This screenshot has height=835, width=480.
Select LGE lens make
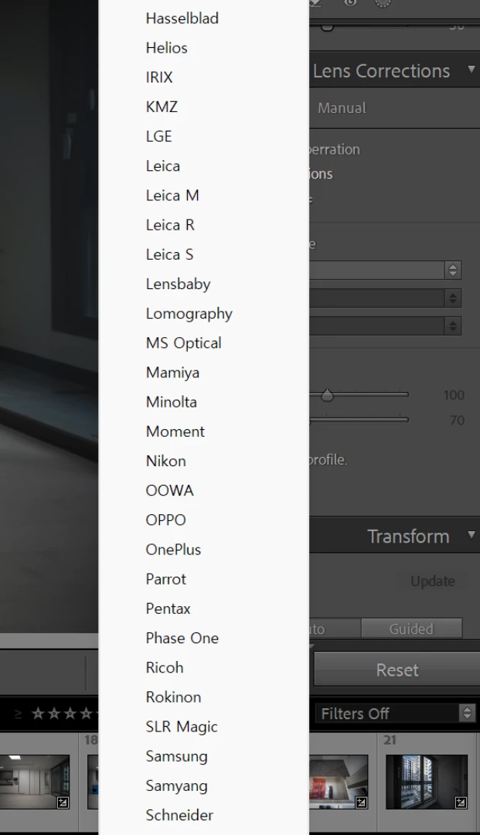158,136
